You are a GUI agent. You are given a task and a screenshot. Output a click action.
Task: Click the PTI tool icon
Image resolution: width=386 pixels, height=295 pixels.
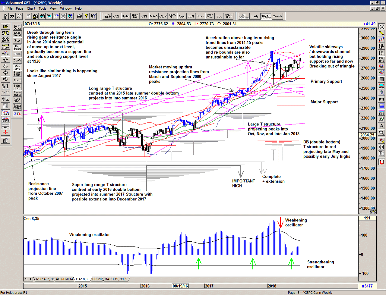point(381,99)
